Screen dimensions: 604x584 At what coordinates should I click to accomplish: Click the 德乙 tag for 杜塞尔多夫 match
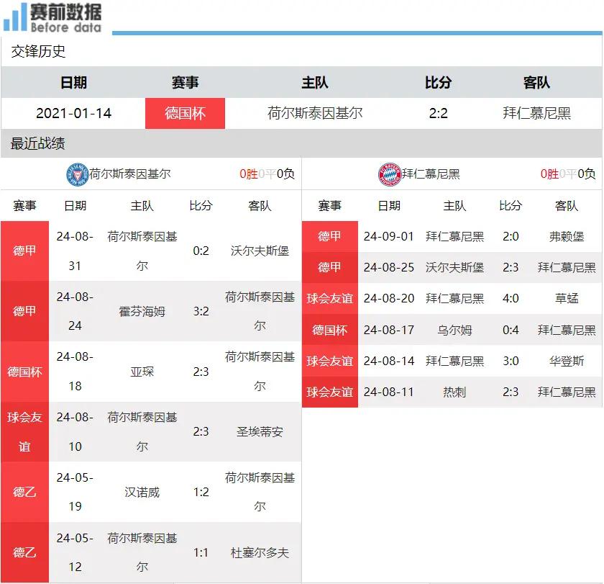click(24, 552)
